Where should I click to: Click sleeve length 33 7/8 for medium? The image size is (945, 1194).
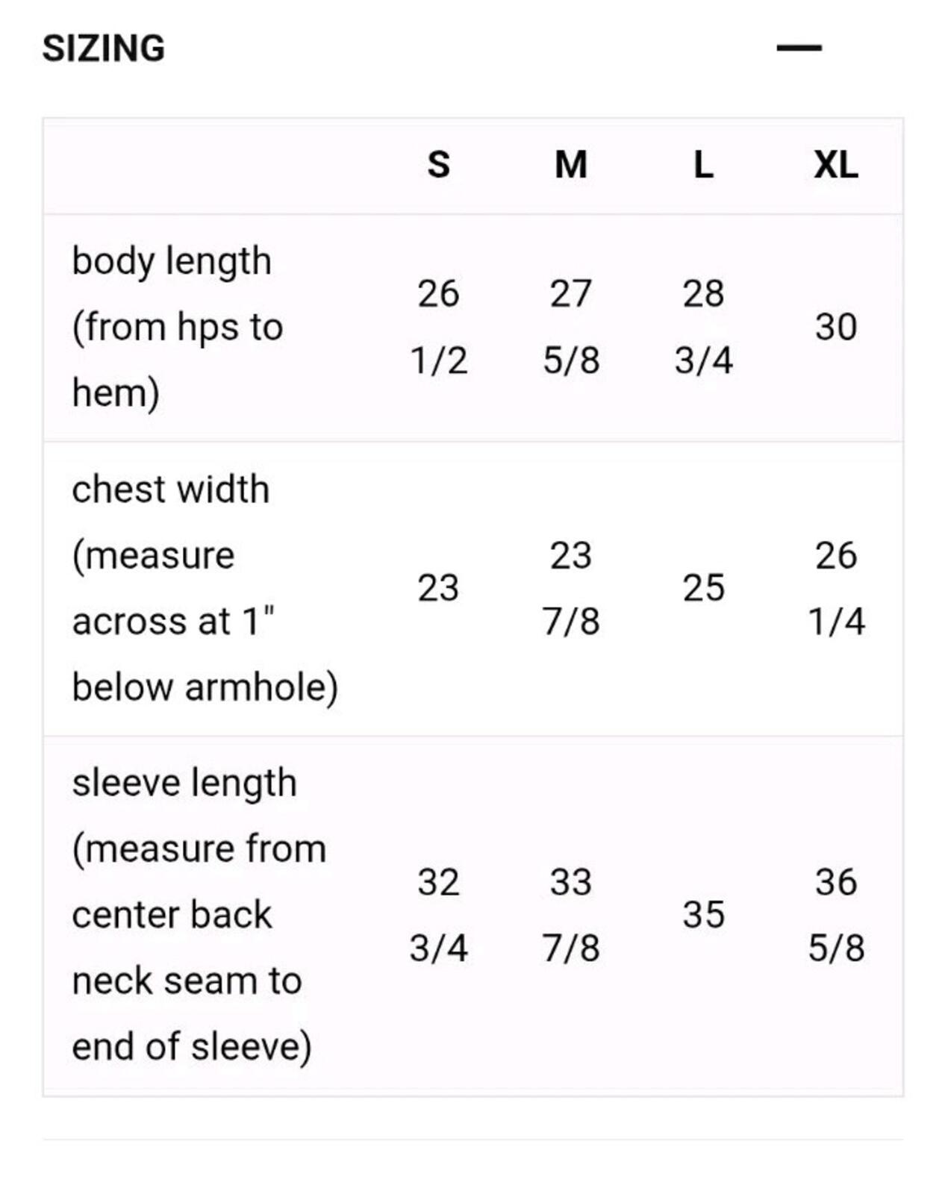[571, 915]
